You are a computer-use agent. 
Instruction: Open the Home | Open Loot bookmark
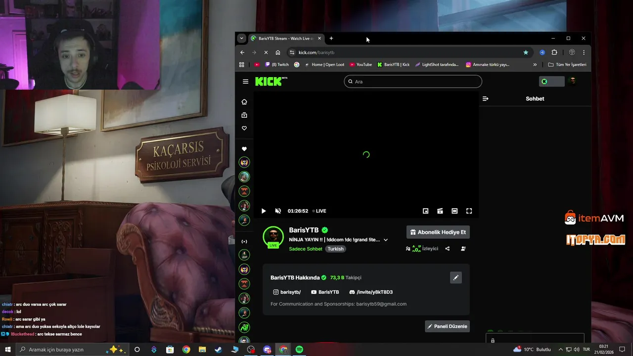[324, 64]
